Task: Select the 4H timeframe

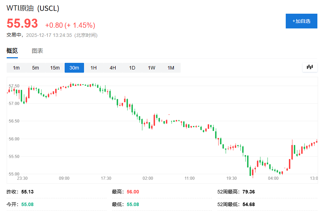Action: click(112, 68)
